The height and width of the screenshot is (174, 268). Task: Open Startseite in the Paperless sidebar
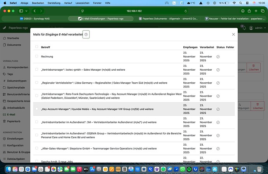tap(13, 38)
